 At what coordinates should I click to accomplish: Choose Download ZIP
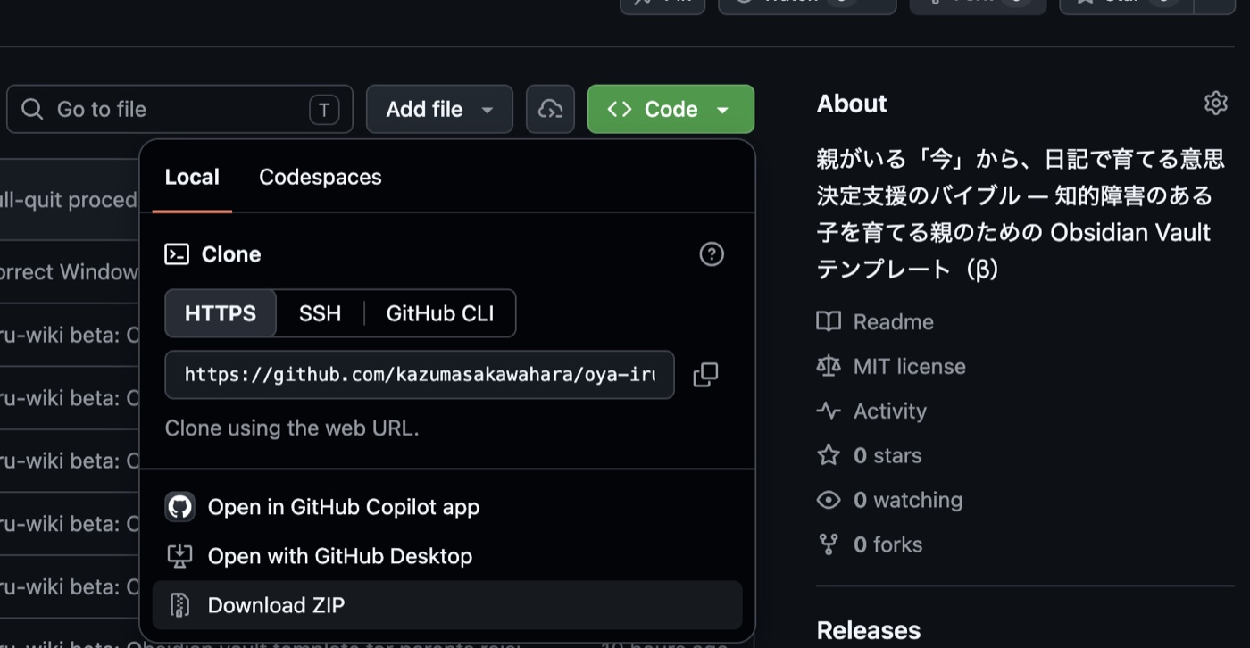pyautogui.click(x=447, y=605)
